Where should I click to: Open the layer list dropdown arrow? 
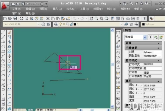(122, 24)
